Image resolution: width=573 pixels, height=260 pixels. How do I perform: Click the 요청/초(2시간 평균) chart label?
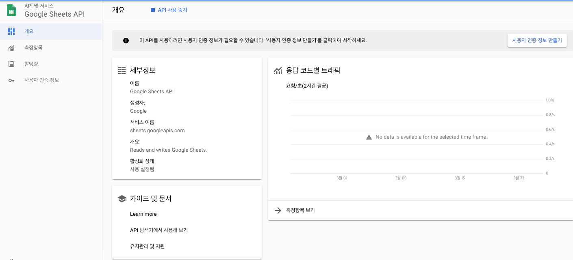(x=307, y=86)
